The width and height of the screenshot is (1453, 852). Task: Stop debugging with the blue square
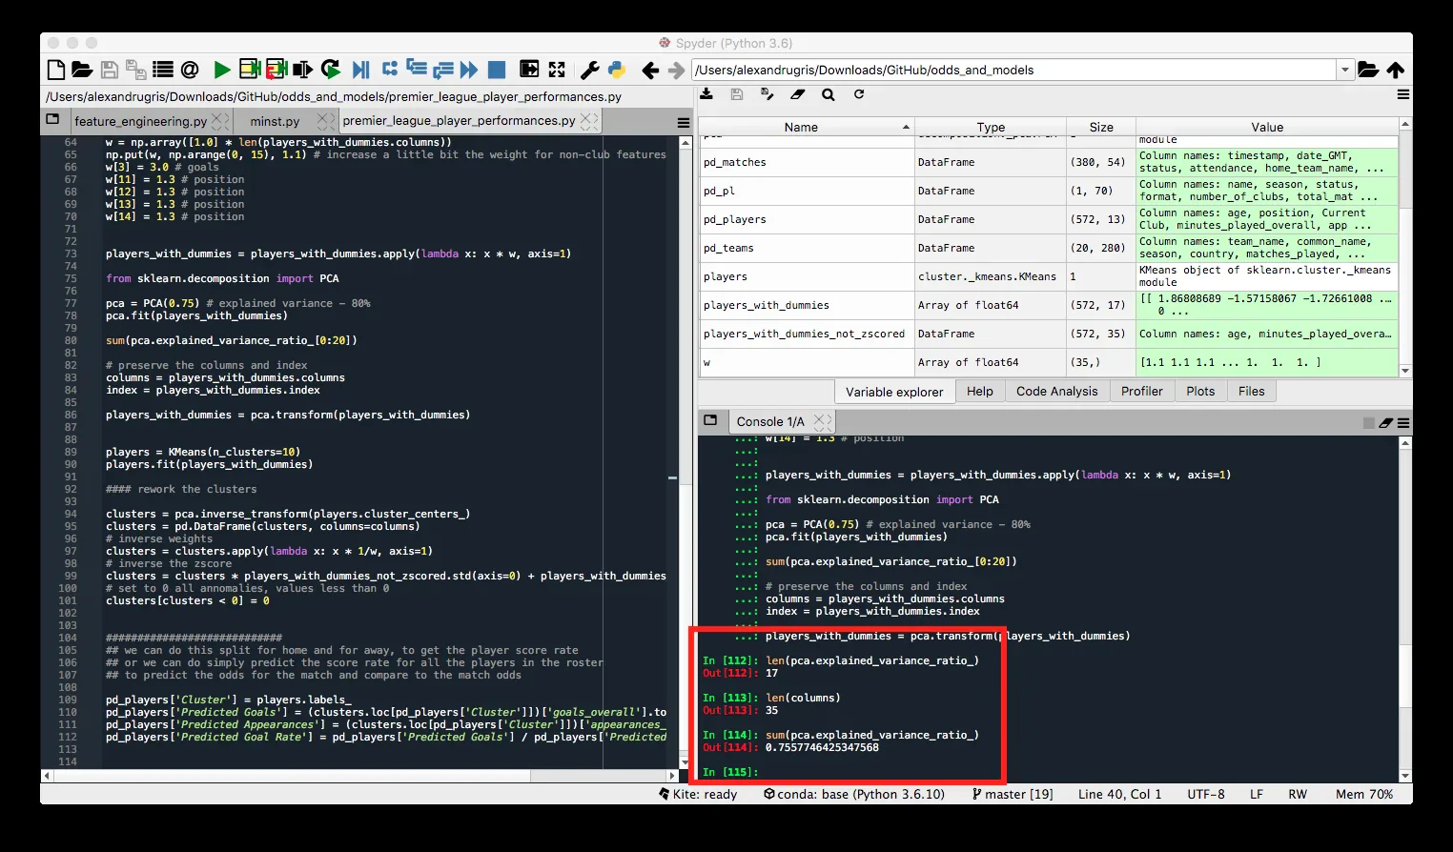(x=497, y=70)
